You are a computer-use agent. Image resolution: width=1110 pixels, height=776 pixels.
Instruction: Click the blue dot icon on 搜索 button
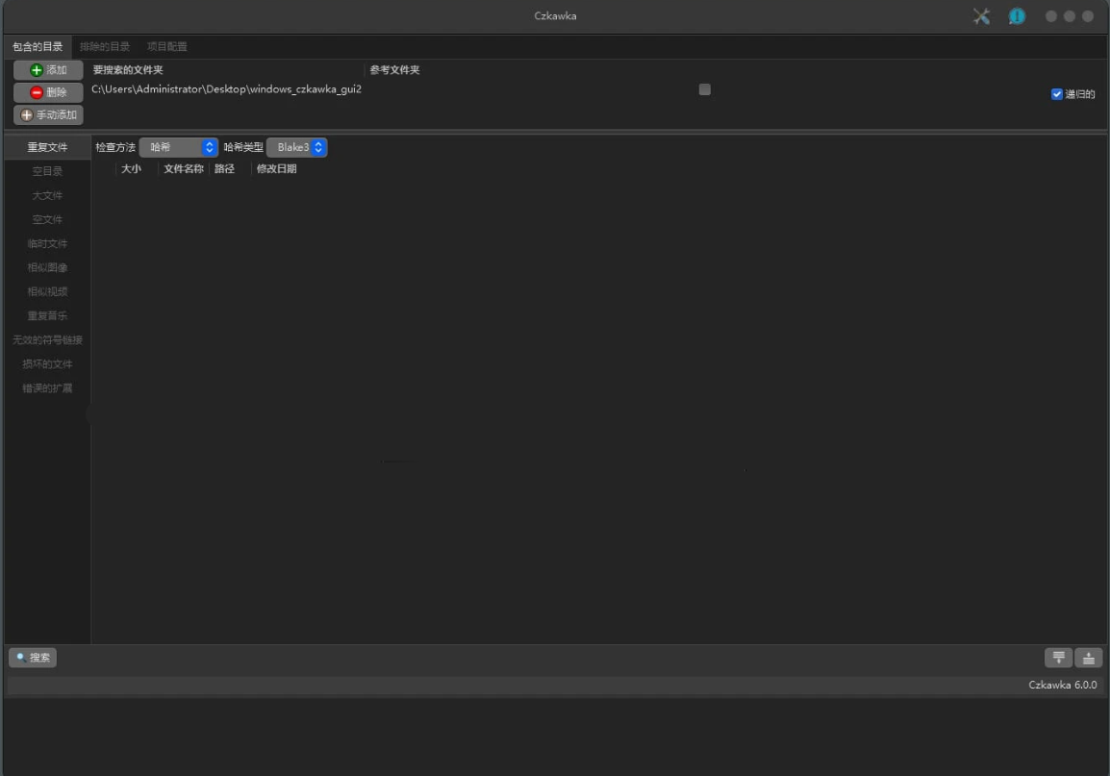pyautogui.click(x=22, y=657)
